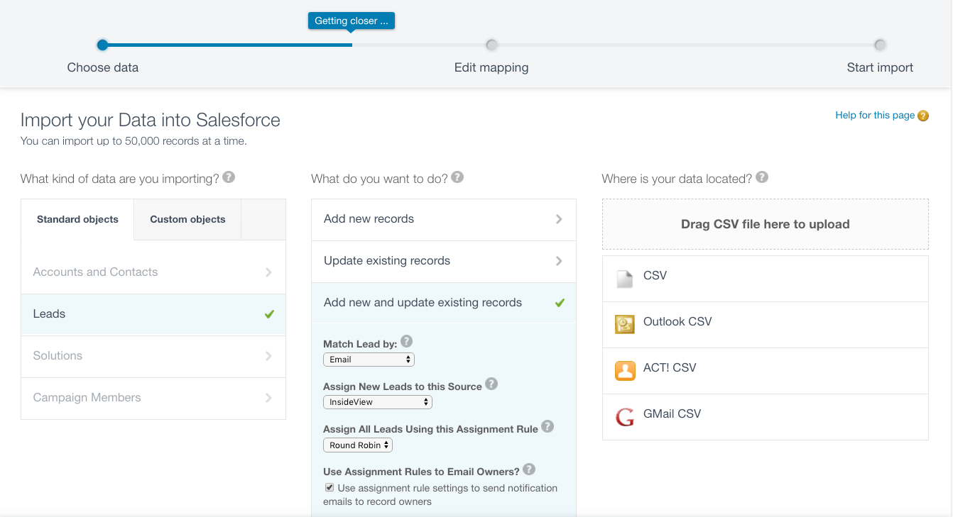Select Solutions object row
The image size is (953, 517).
click(153, 356)
